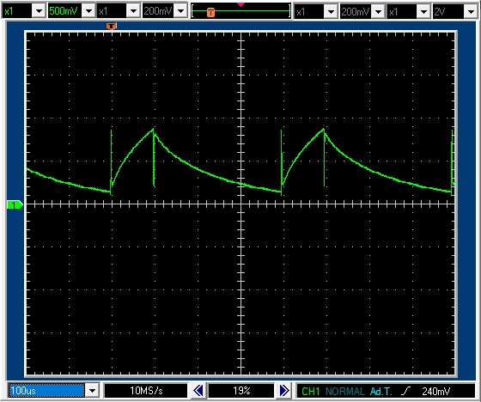Click the CH1 trigger source label
This screenshot has height=402, width=481.
point(310,391)
